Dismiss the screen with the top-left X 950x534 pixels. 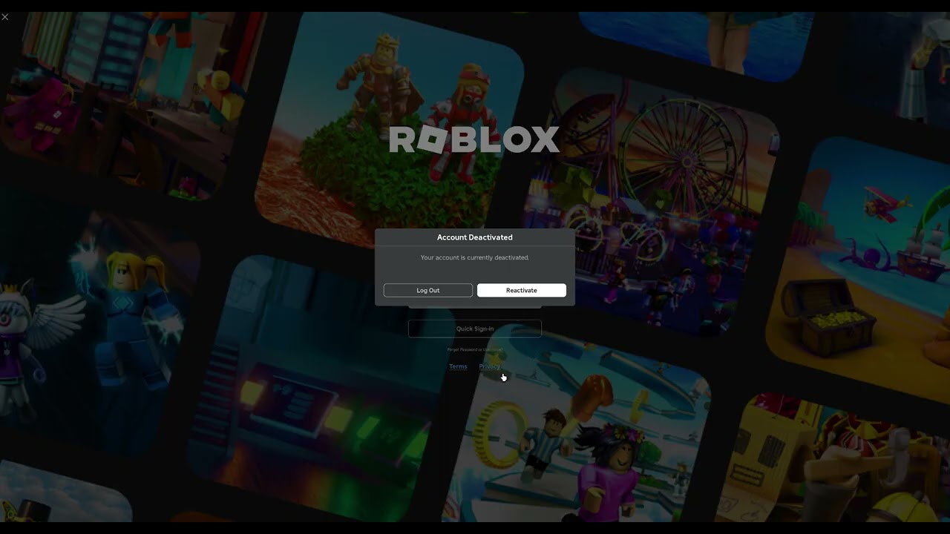5,16
